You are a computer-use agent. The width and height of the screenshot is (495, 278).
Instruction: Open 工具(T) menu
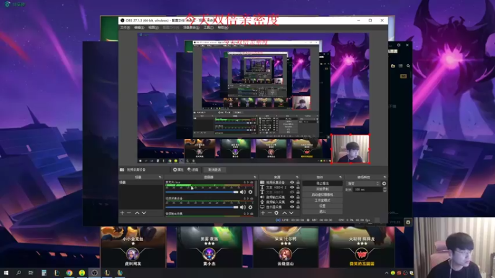coord(209,28)
